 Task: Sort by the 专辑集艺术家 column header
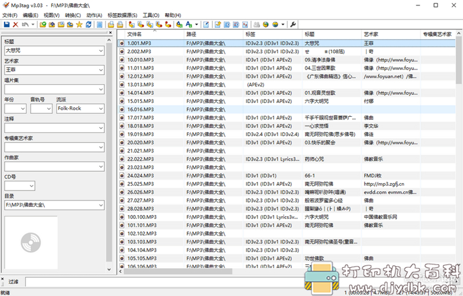[438, 34]
